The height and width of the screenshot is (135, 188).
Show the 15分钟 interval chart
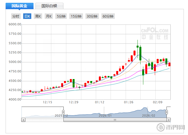coord(76,16)
